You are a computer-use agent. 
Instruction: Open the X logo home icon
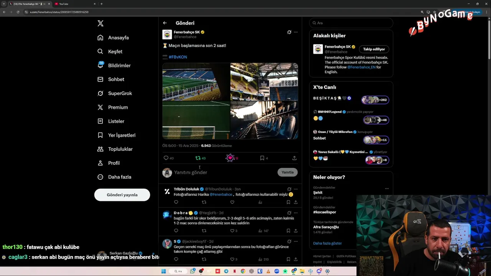pyautogui.click(x=101, y=23)
